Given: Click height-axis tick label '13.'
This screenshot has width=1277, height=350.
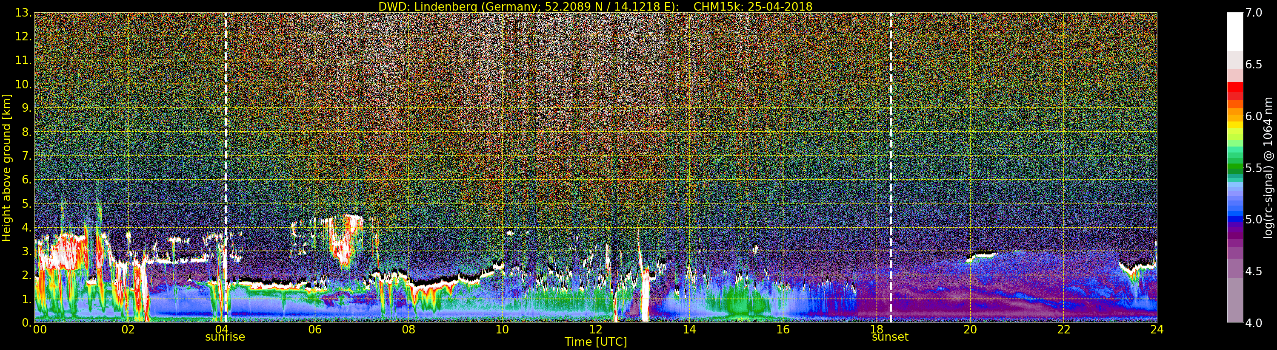Looking at the screenshot, I should coord(23,13).
